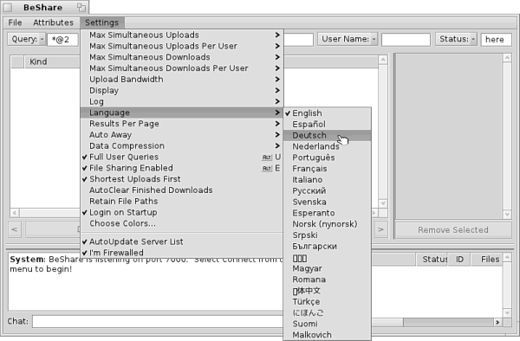Choose Italiano language
This screenshot has height=341, width=520.
click(327, 180)
